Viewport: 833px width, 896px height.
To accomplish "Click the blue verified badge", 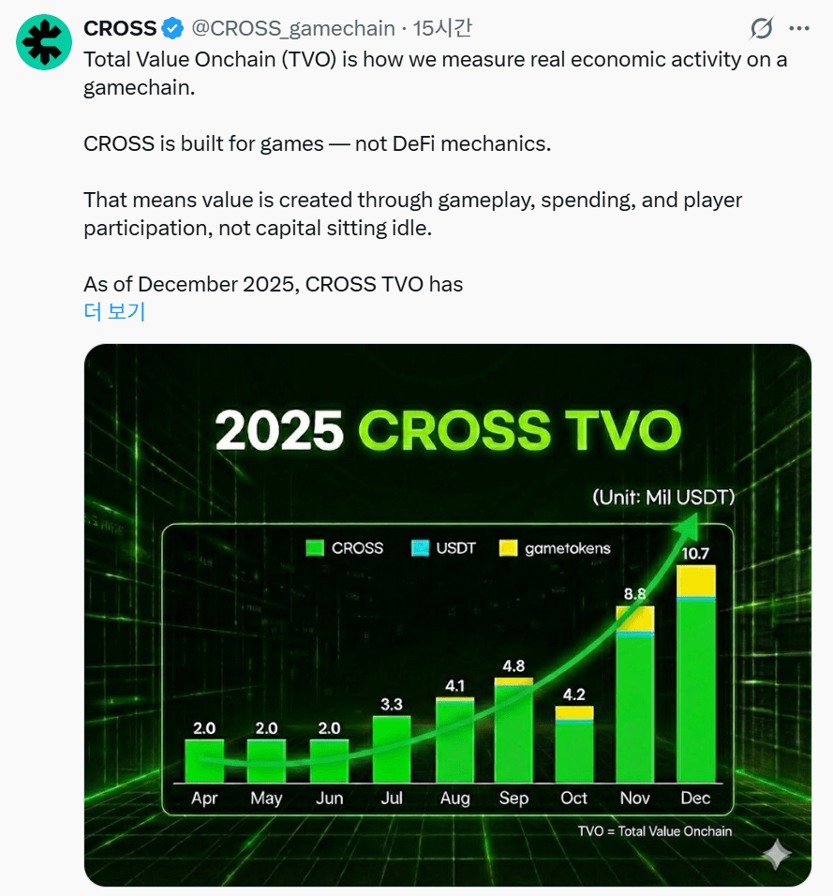I will [x=174, y=28].
